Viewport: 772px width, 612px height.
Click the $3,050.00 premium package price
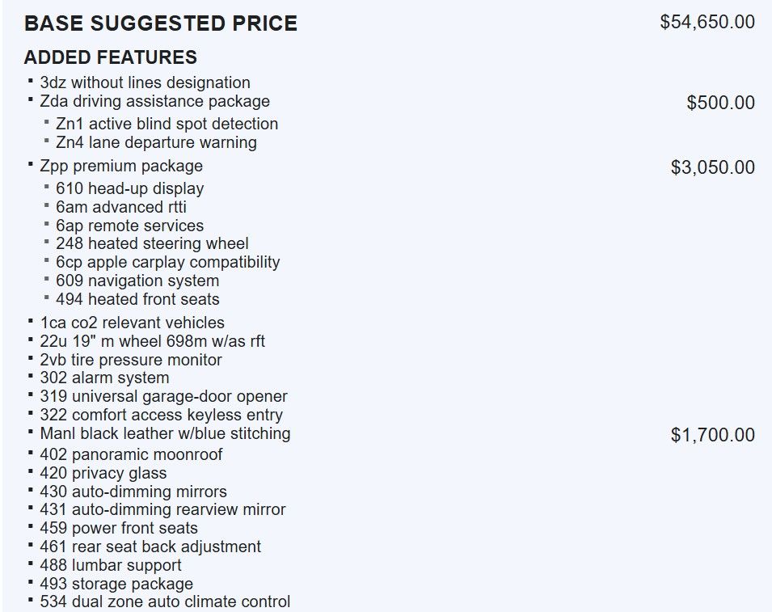(712, 167)
